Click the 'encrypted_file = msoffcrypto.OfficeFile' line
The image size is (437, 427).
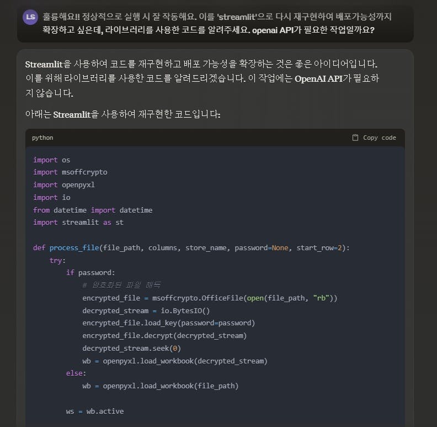coord(210,298)
